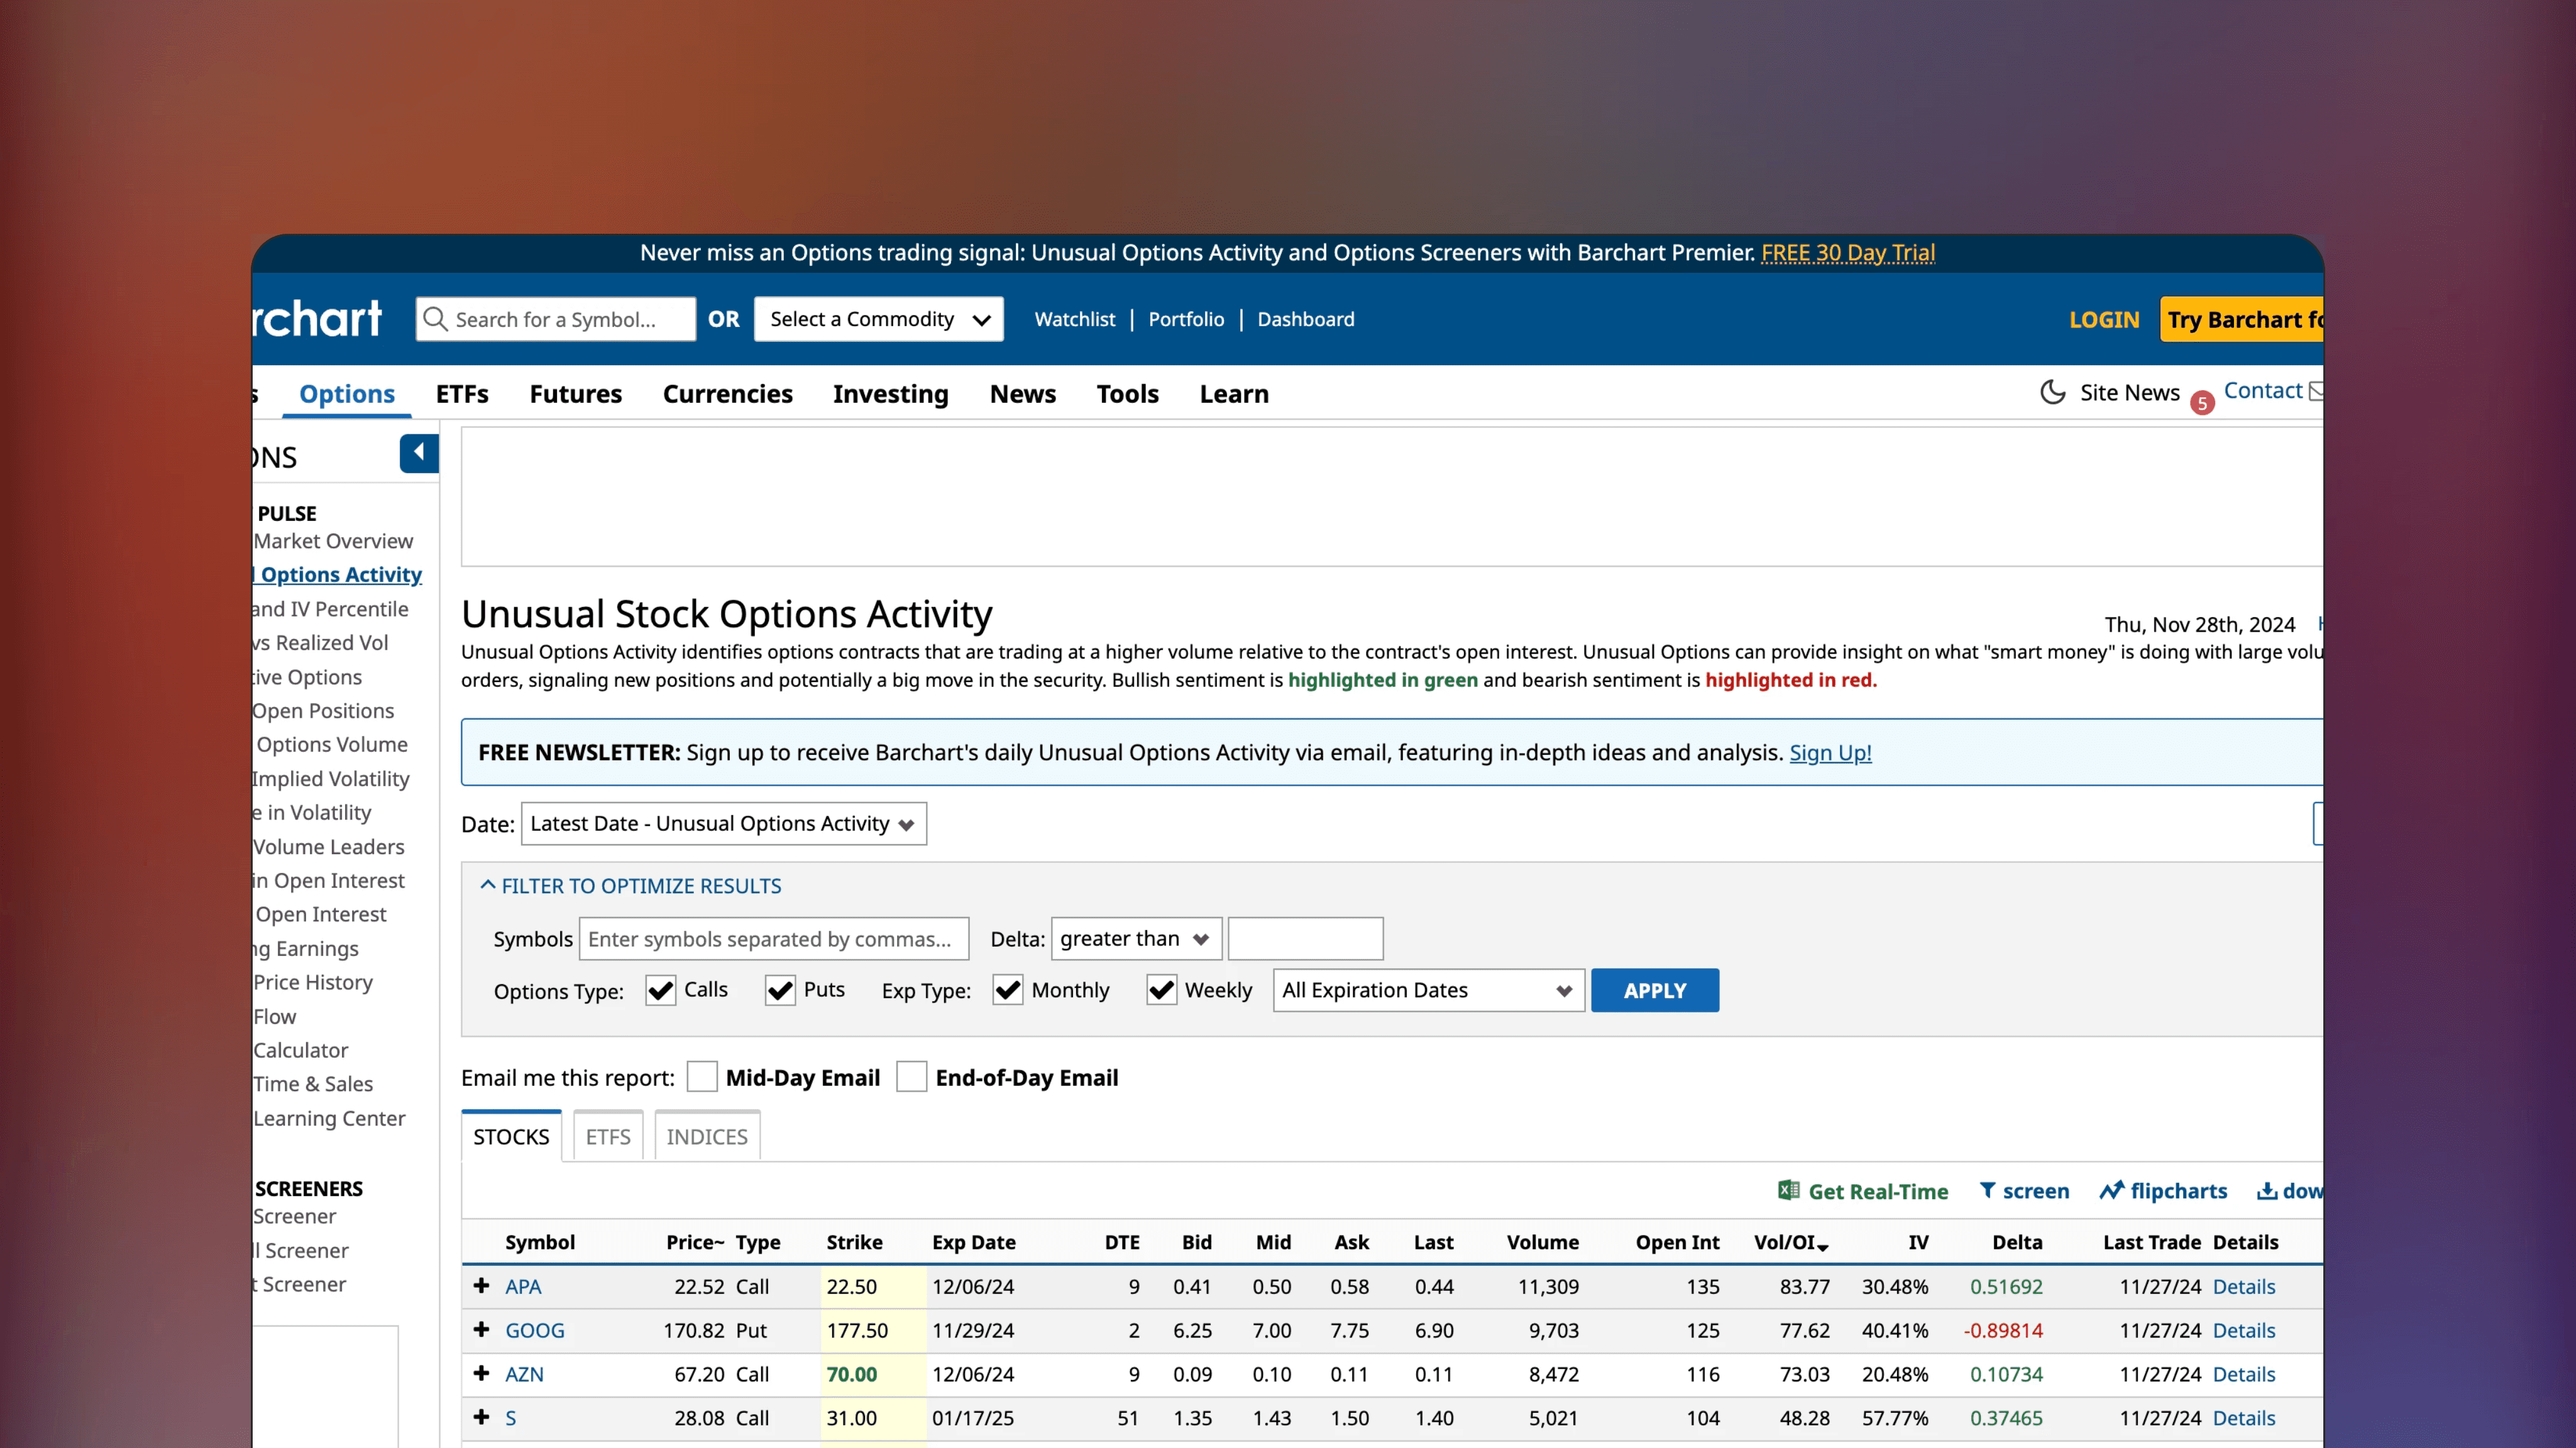Disable the Weekly expiration checkbox
The height and width of the screenshot is (1448, 2576).
[1161, 990]
